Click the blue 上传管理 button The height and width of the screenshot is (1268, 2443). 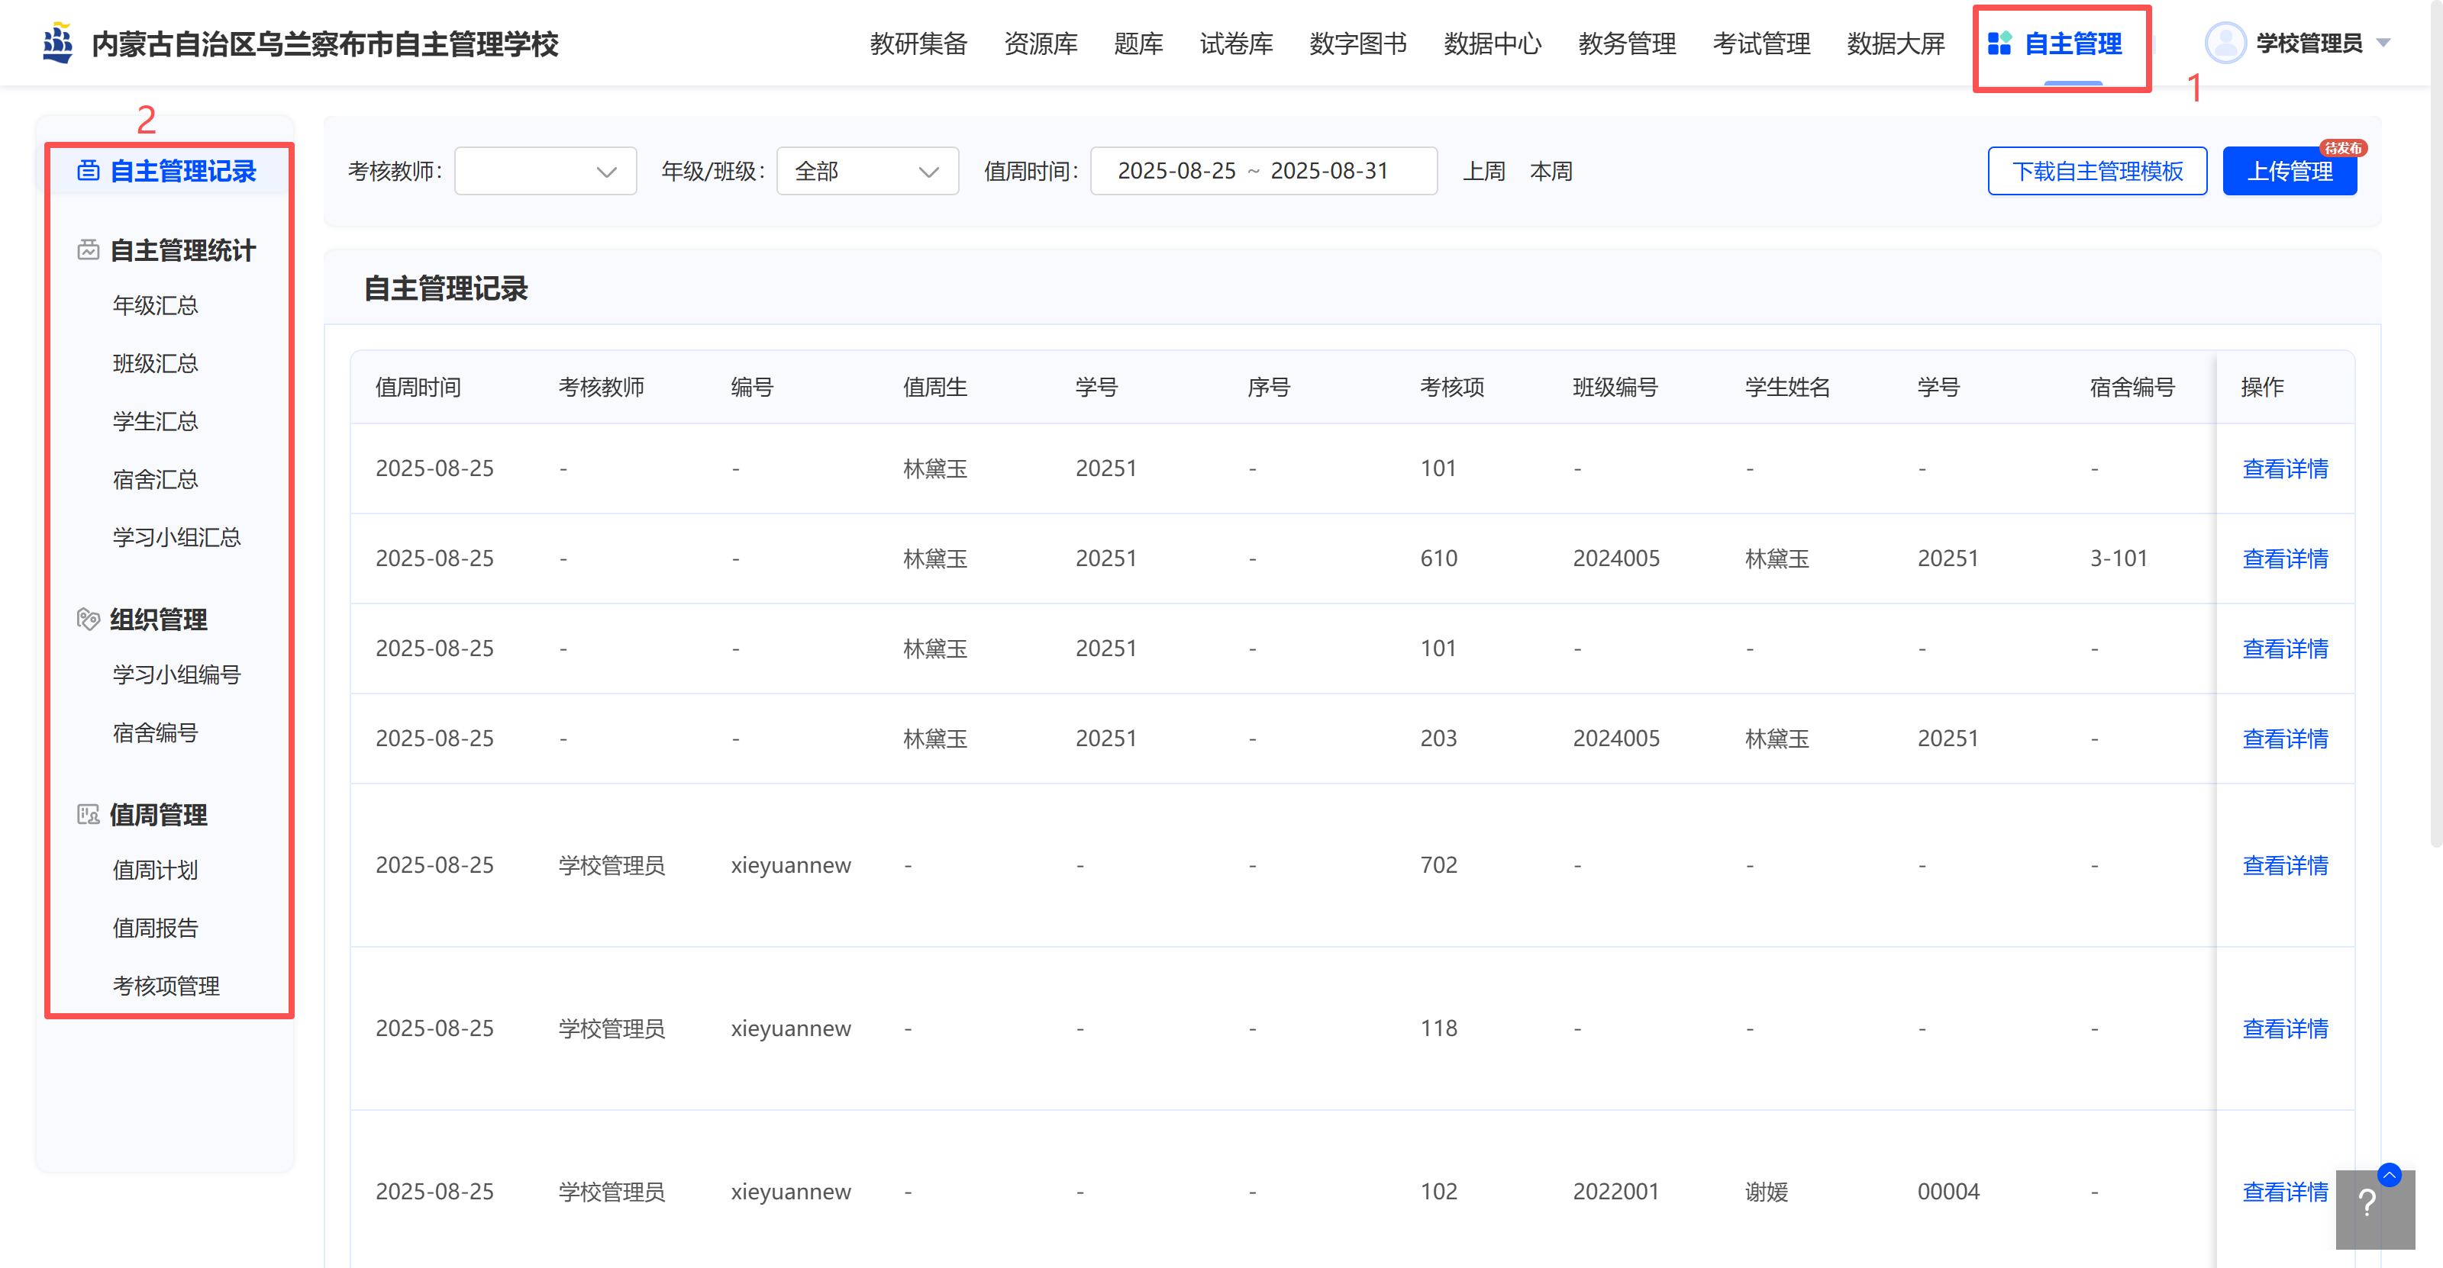click(2289, 172)
